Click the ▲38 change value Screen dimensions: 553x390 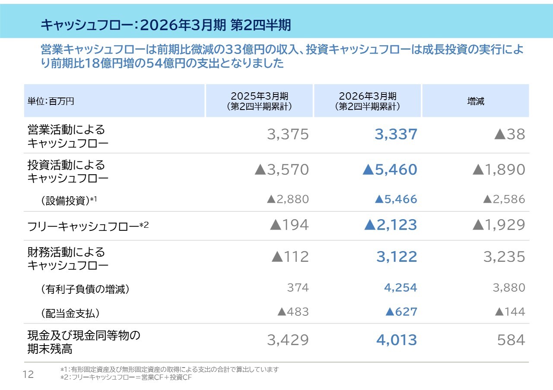[x=510, y=135]
